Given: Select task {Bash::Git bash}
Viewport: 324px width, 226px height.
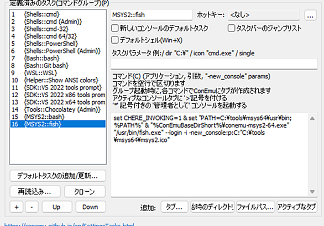Looking at the screenshot, I should [x=58, y=66].
